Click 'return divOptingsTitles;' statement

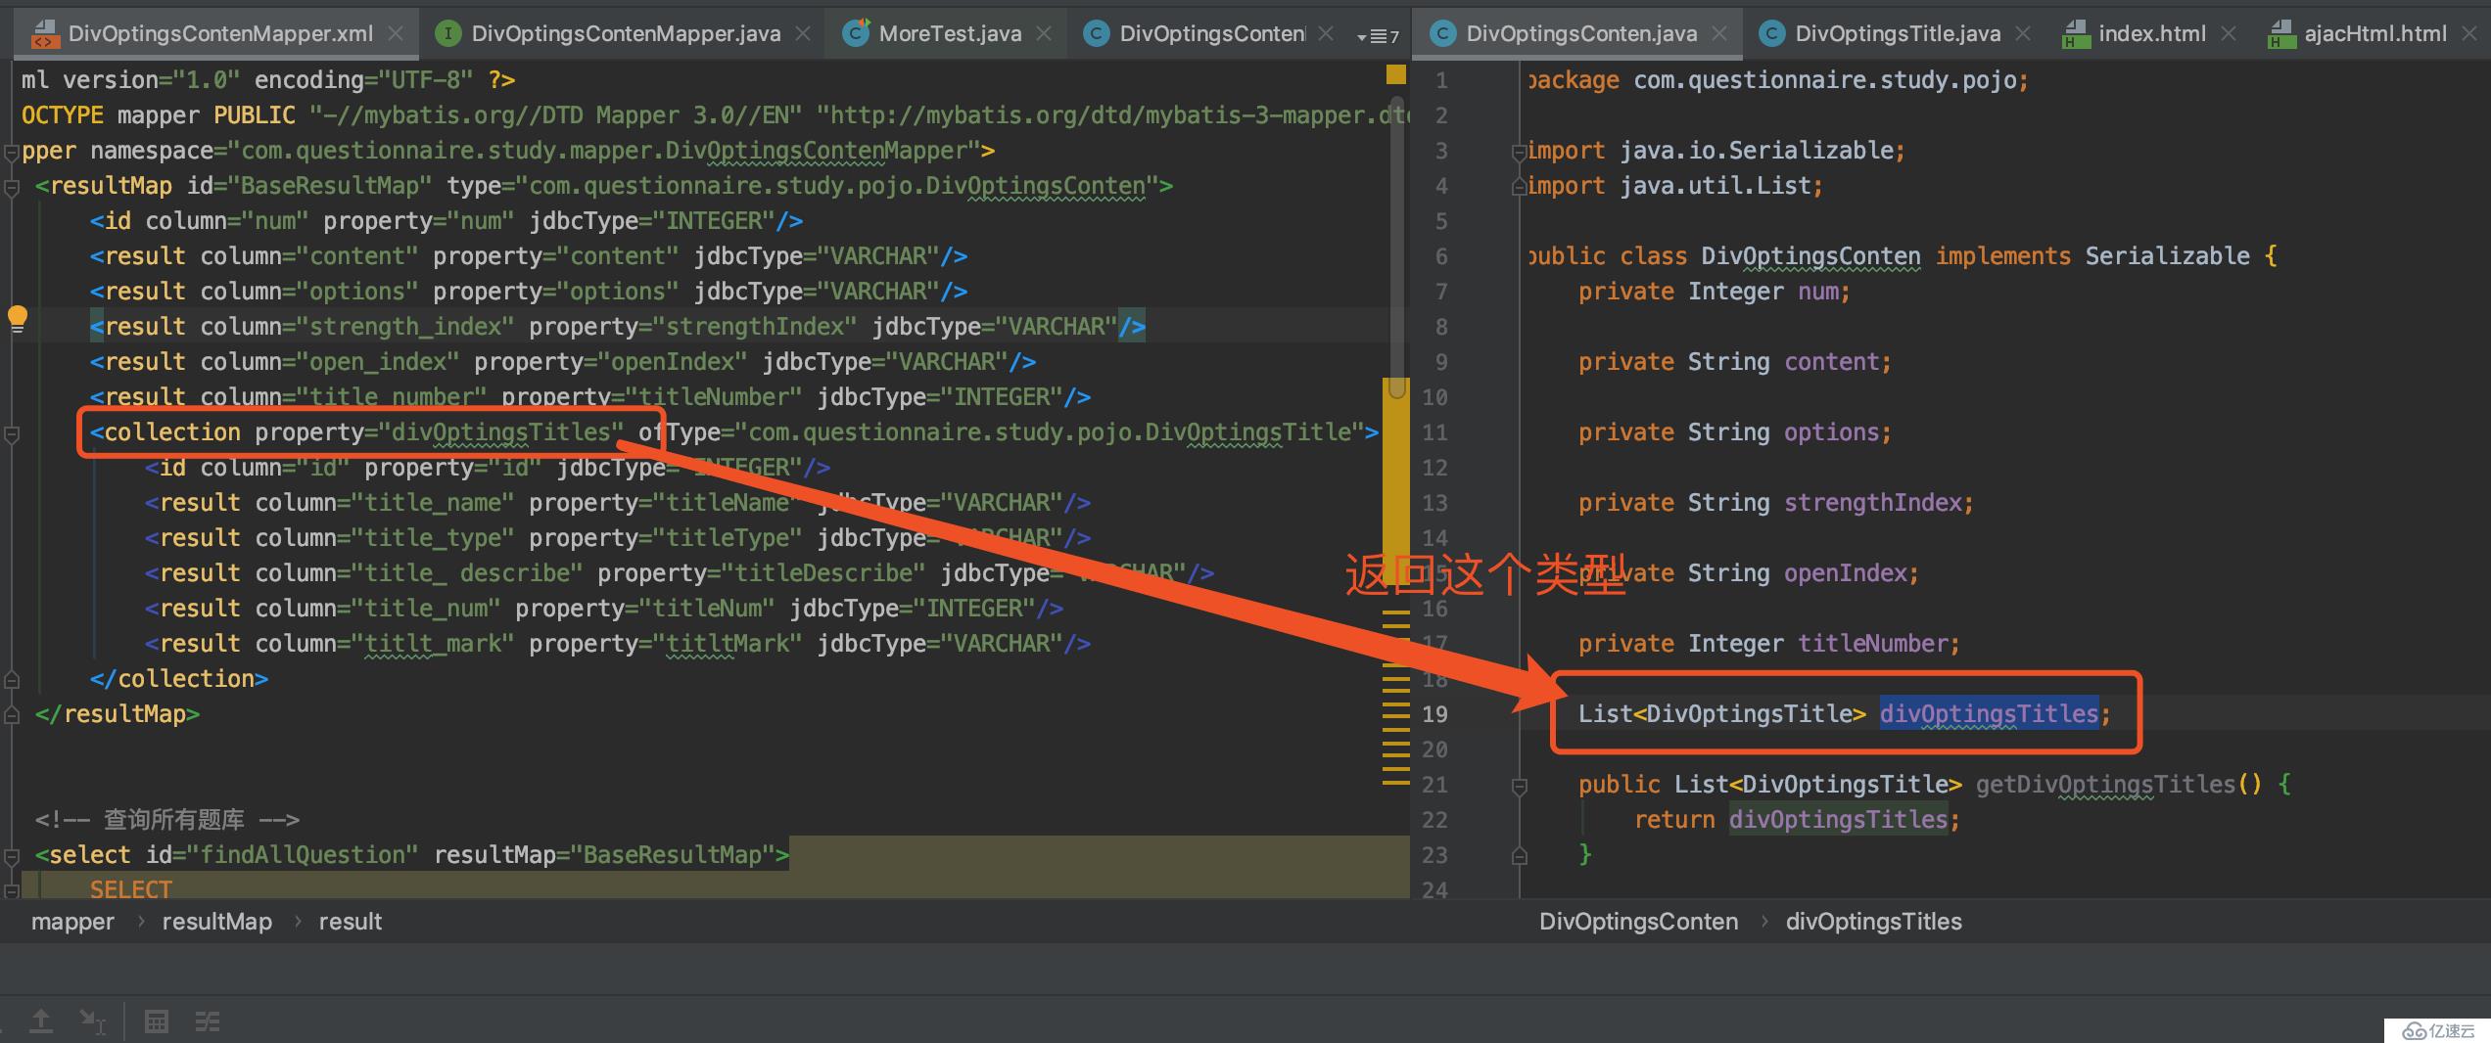(1797, 820)
